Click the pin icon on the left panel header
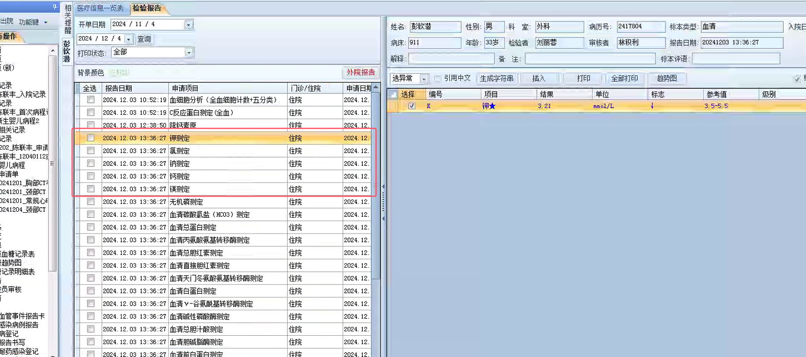 pyautogui.click(x=55, y=7)
